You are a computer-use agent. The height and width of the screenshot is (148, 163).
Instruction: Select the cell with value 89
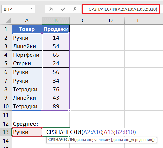(x=56, y=106)
